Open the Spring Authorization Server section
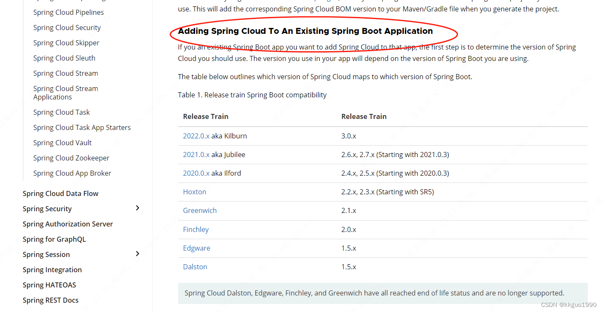The height and width of the screenshot is (312, 603). tap(67, 224)
